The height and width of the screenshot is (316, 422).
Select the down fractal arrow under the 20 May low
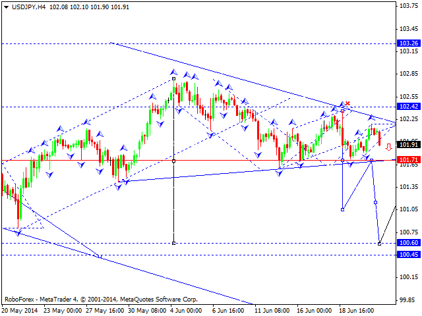18,233
